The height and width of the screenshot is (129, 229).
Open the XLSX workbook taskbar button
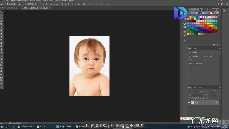pos(65,127)
